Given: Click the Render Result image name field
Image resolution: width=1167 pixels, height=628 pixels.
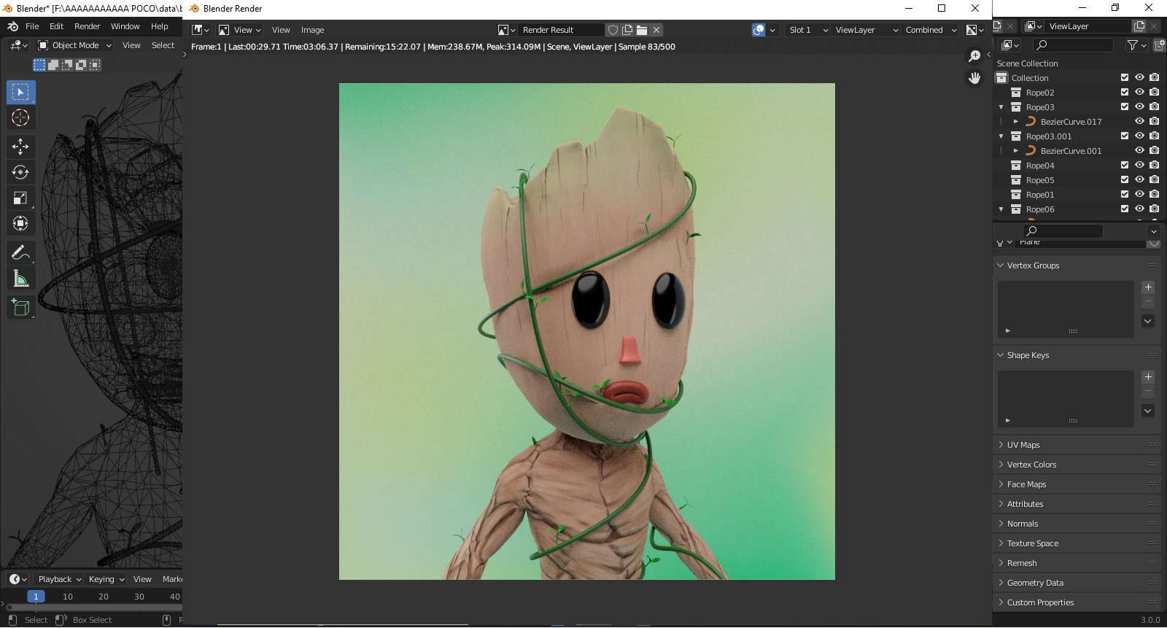Looking at the screenshot, I should click(561, 30).
